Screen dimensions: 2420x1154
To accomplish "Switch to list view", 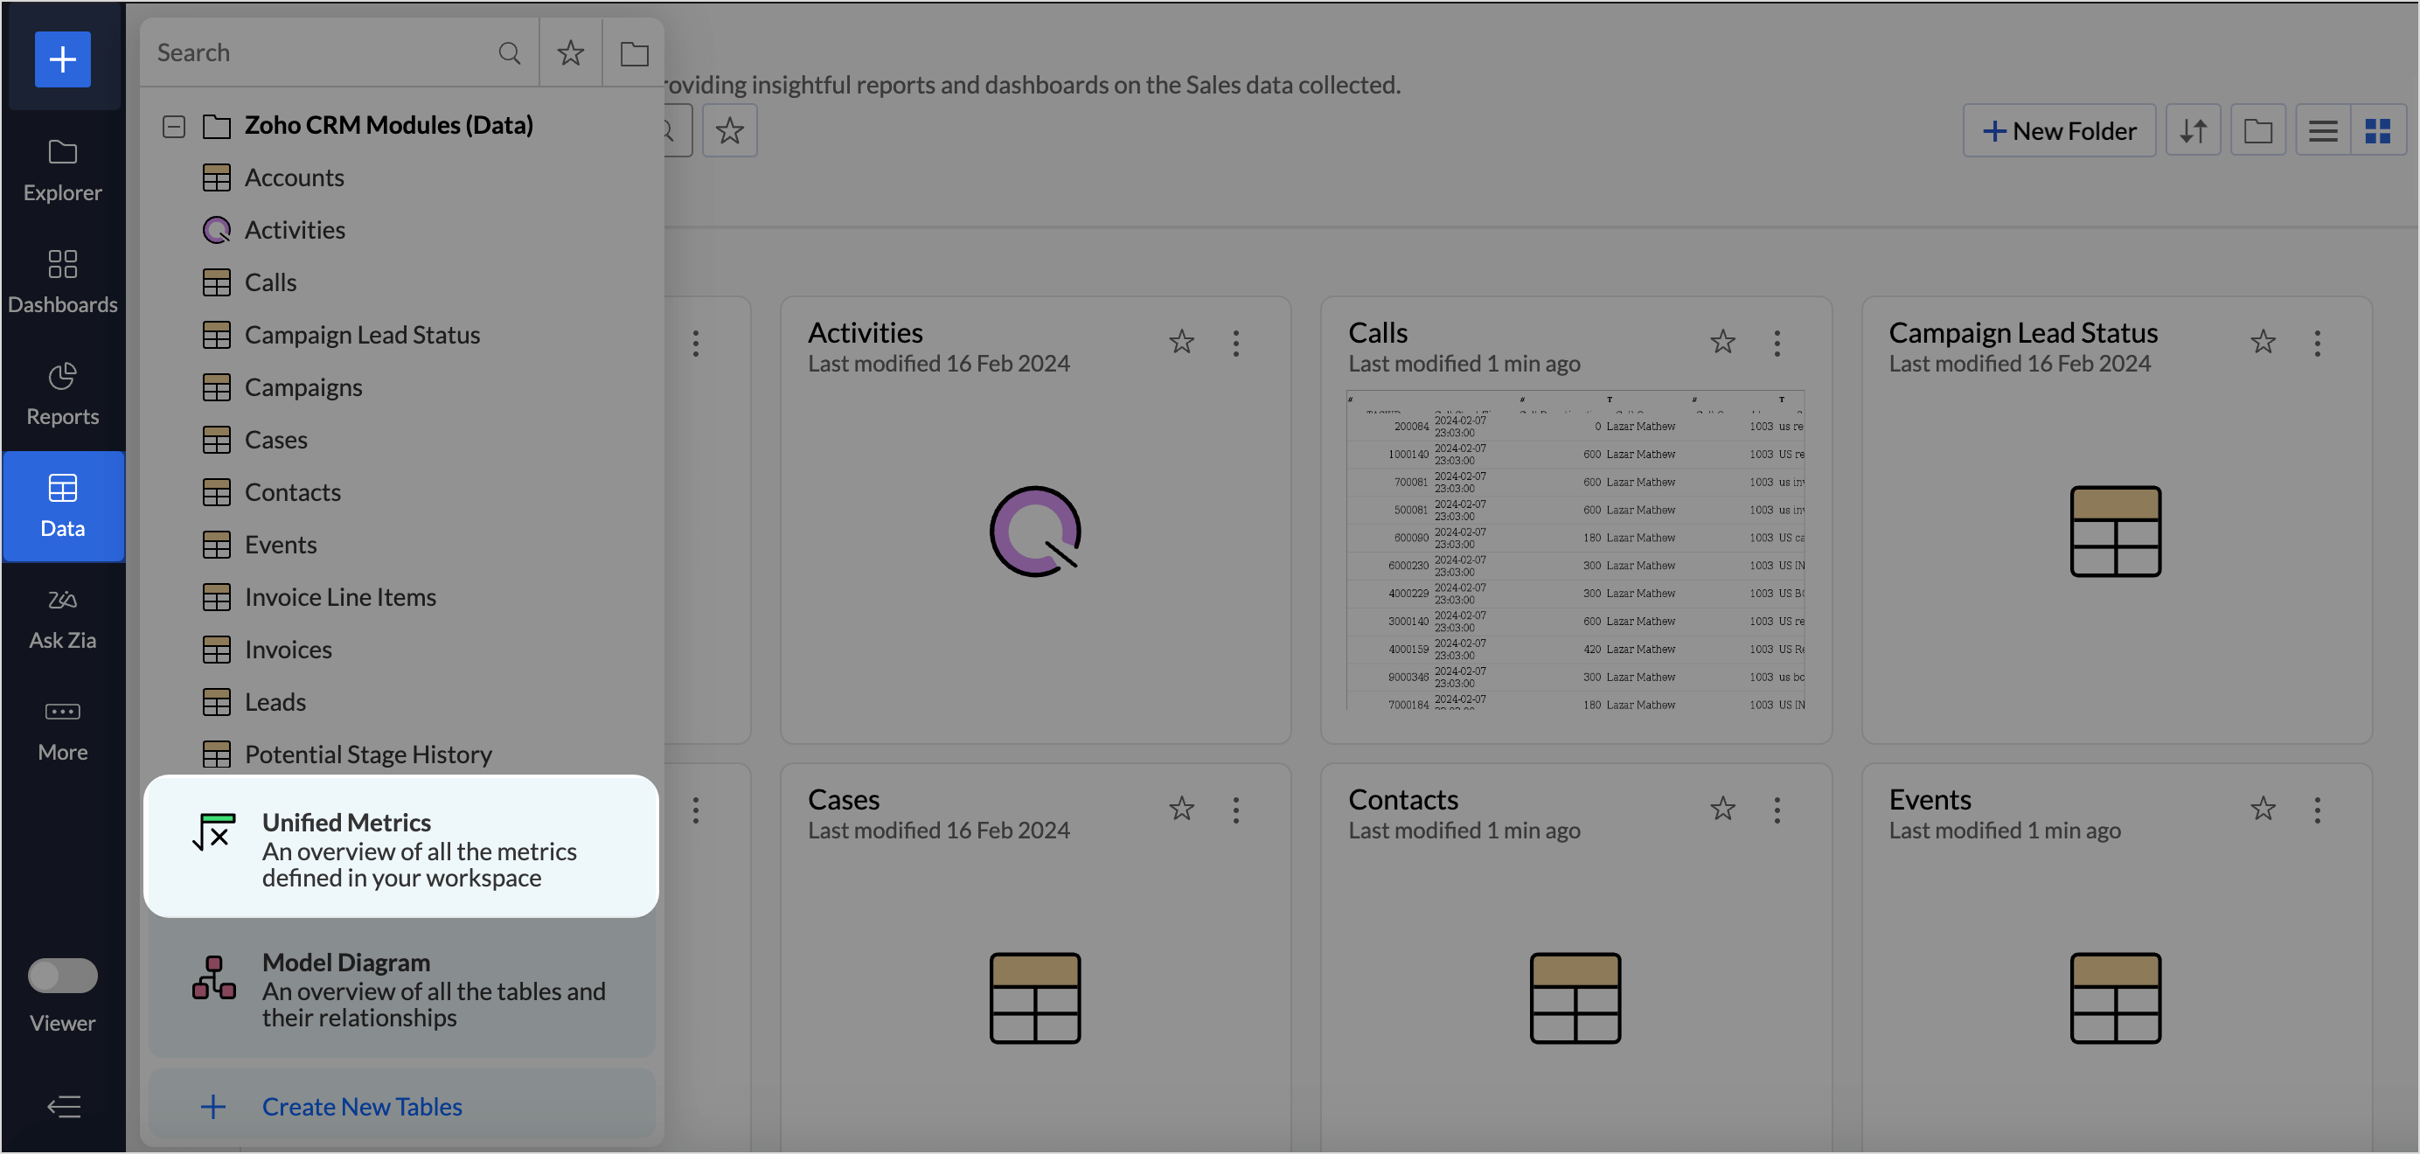I will click(x=2322, y=130).
